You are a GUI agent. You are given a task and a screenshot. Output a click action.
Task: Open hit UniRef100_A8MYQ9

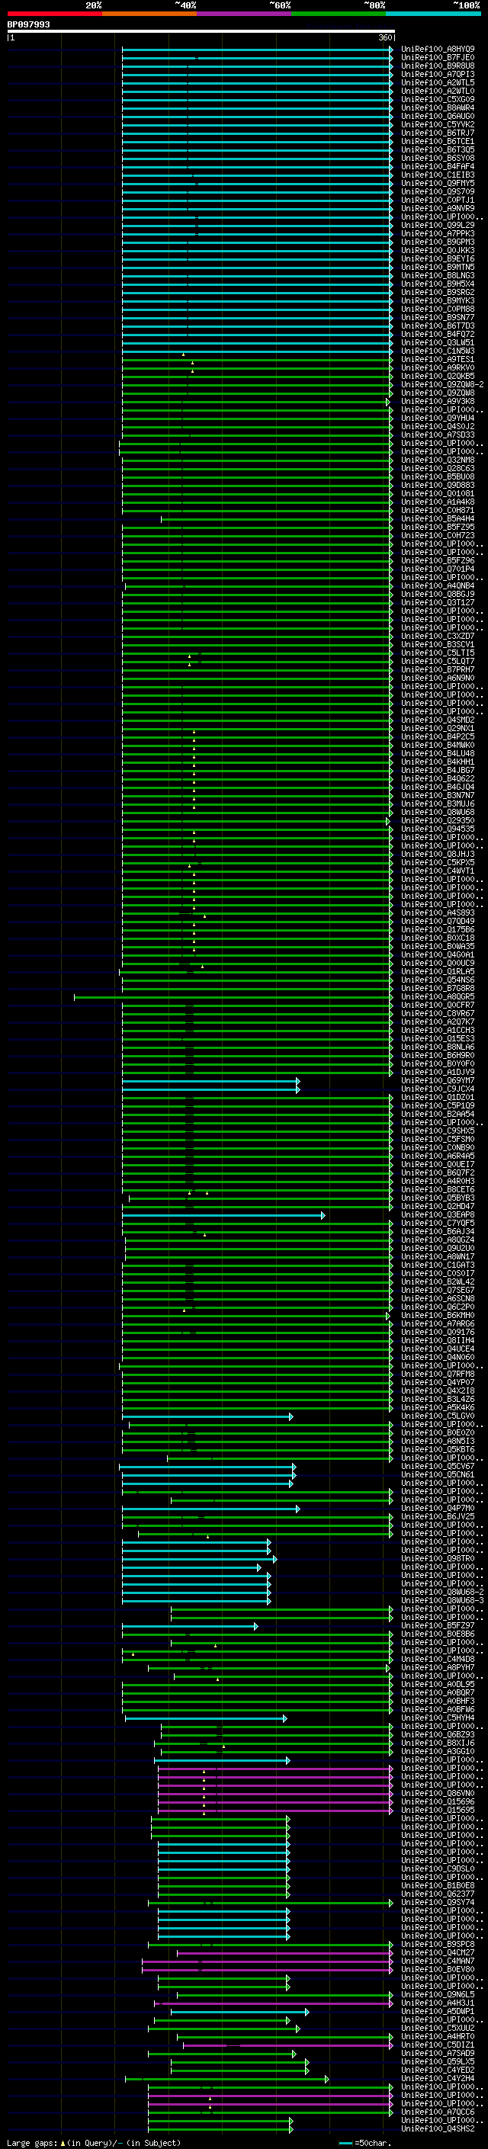tap(438, 50)
